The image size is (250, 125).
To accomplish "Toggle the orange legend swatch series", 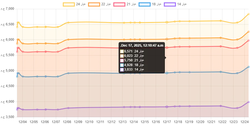I will [x=94, y=4].
